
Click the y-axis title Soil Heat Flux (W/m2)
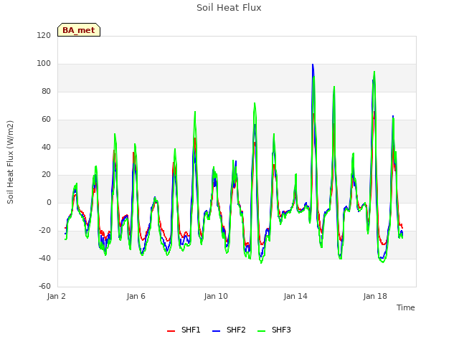tap(10, 162)
